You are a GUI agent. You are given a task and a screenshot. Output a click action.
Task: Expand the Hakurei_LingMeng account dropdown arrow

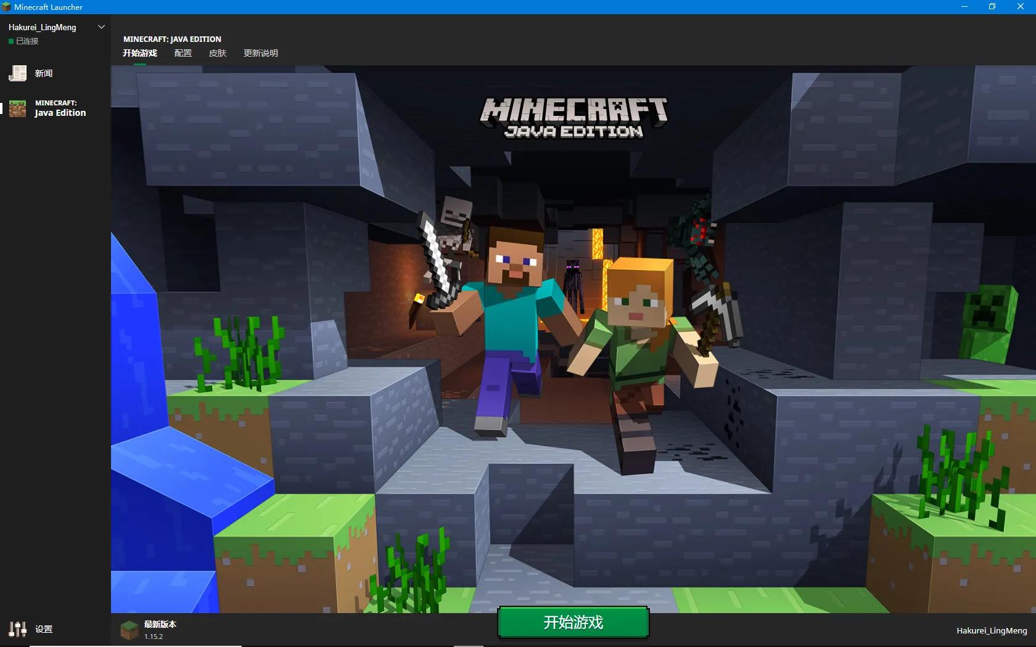point(101,27)
